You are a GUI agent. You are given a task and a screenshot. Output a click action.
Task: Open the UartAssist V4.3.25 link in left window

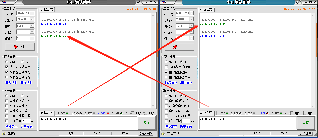140,10
